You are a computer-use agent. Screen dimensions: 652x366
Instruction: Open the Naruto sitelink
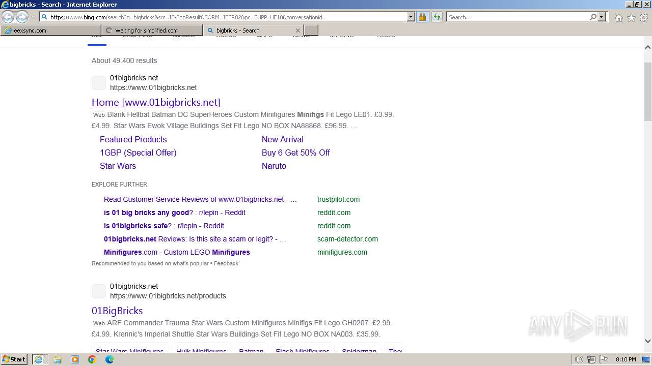click(x=274, y=166)
